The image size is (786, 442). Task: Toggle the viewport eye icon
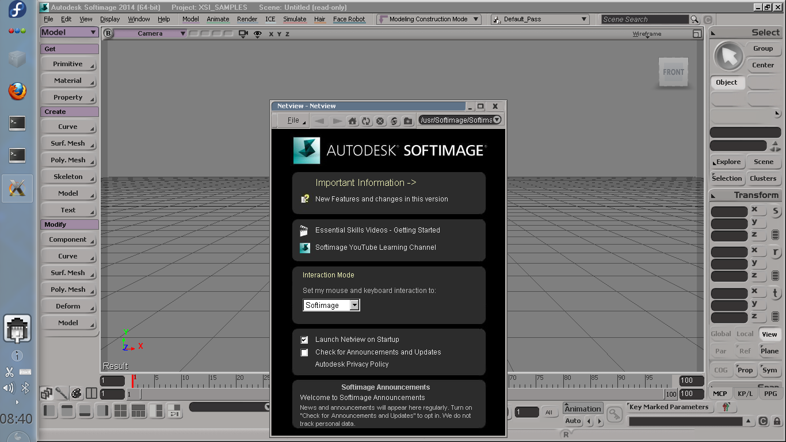[x=257, y=34]
